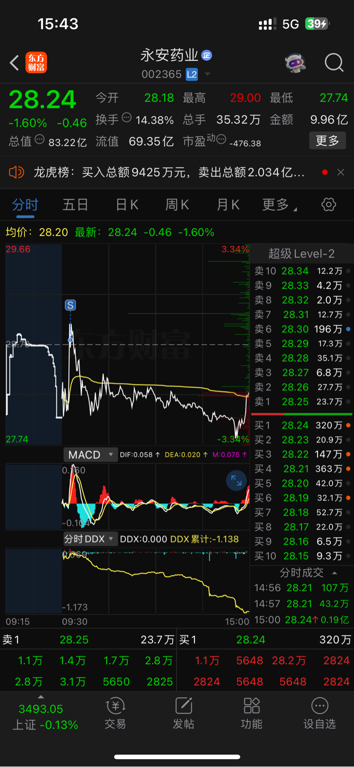This screenshot has height=767, width=354.
Task: Expand the dropdown arrow next to stock code
Action: [x=207, y=74]
